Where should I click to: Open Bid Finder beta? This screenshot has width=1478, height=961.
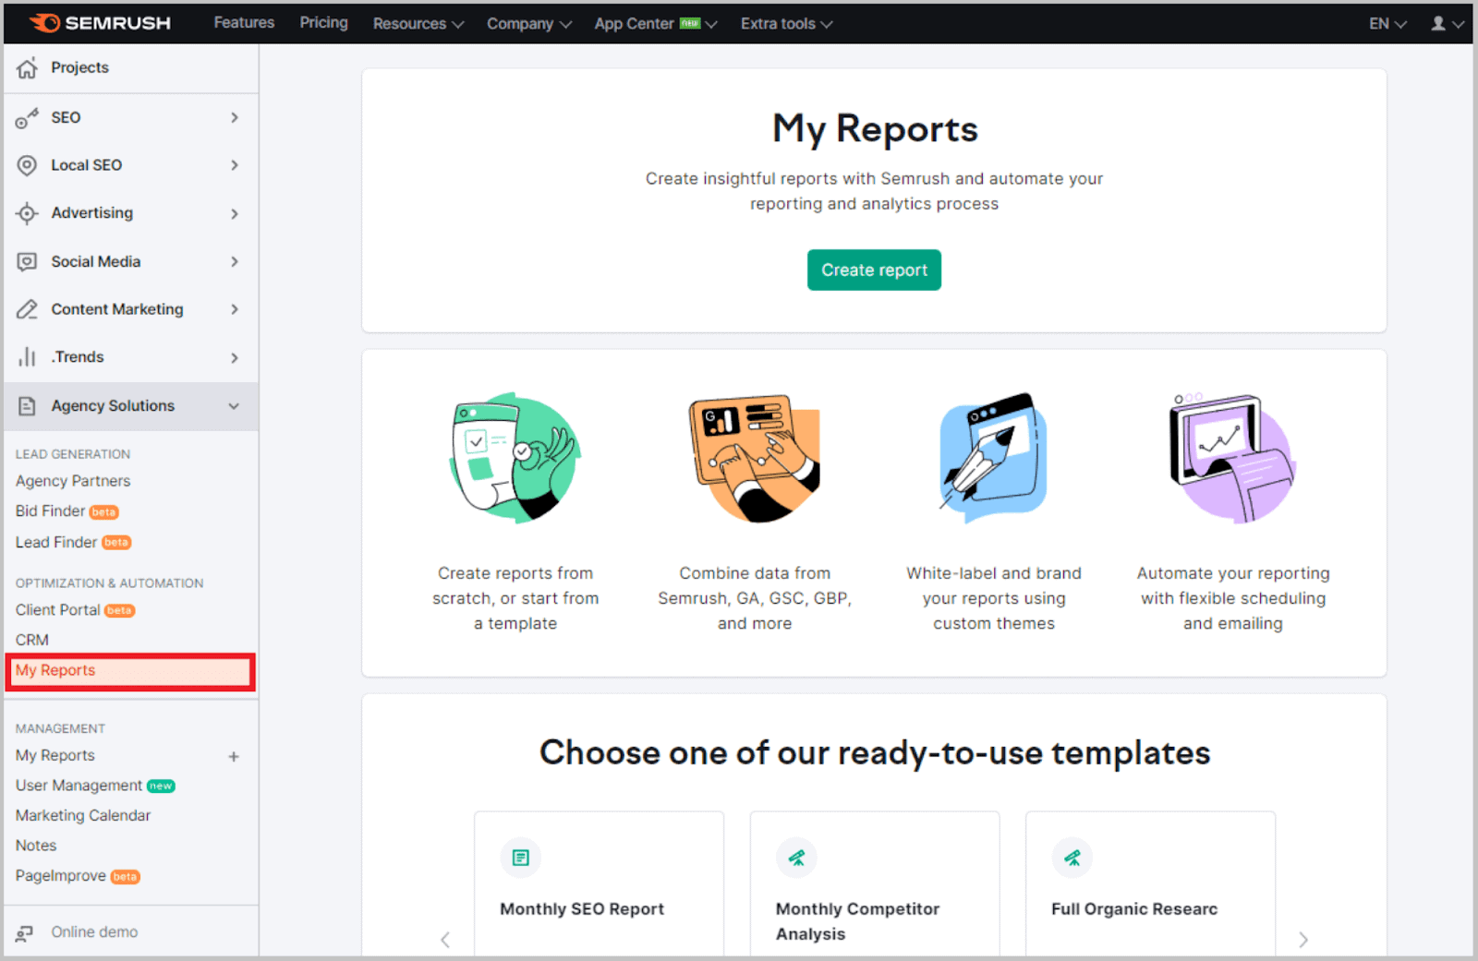coord(67,511)
